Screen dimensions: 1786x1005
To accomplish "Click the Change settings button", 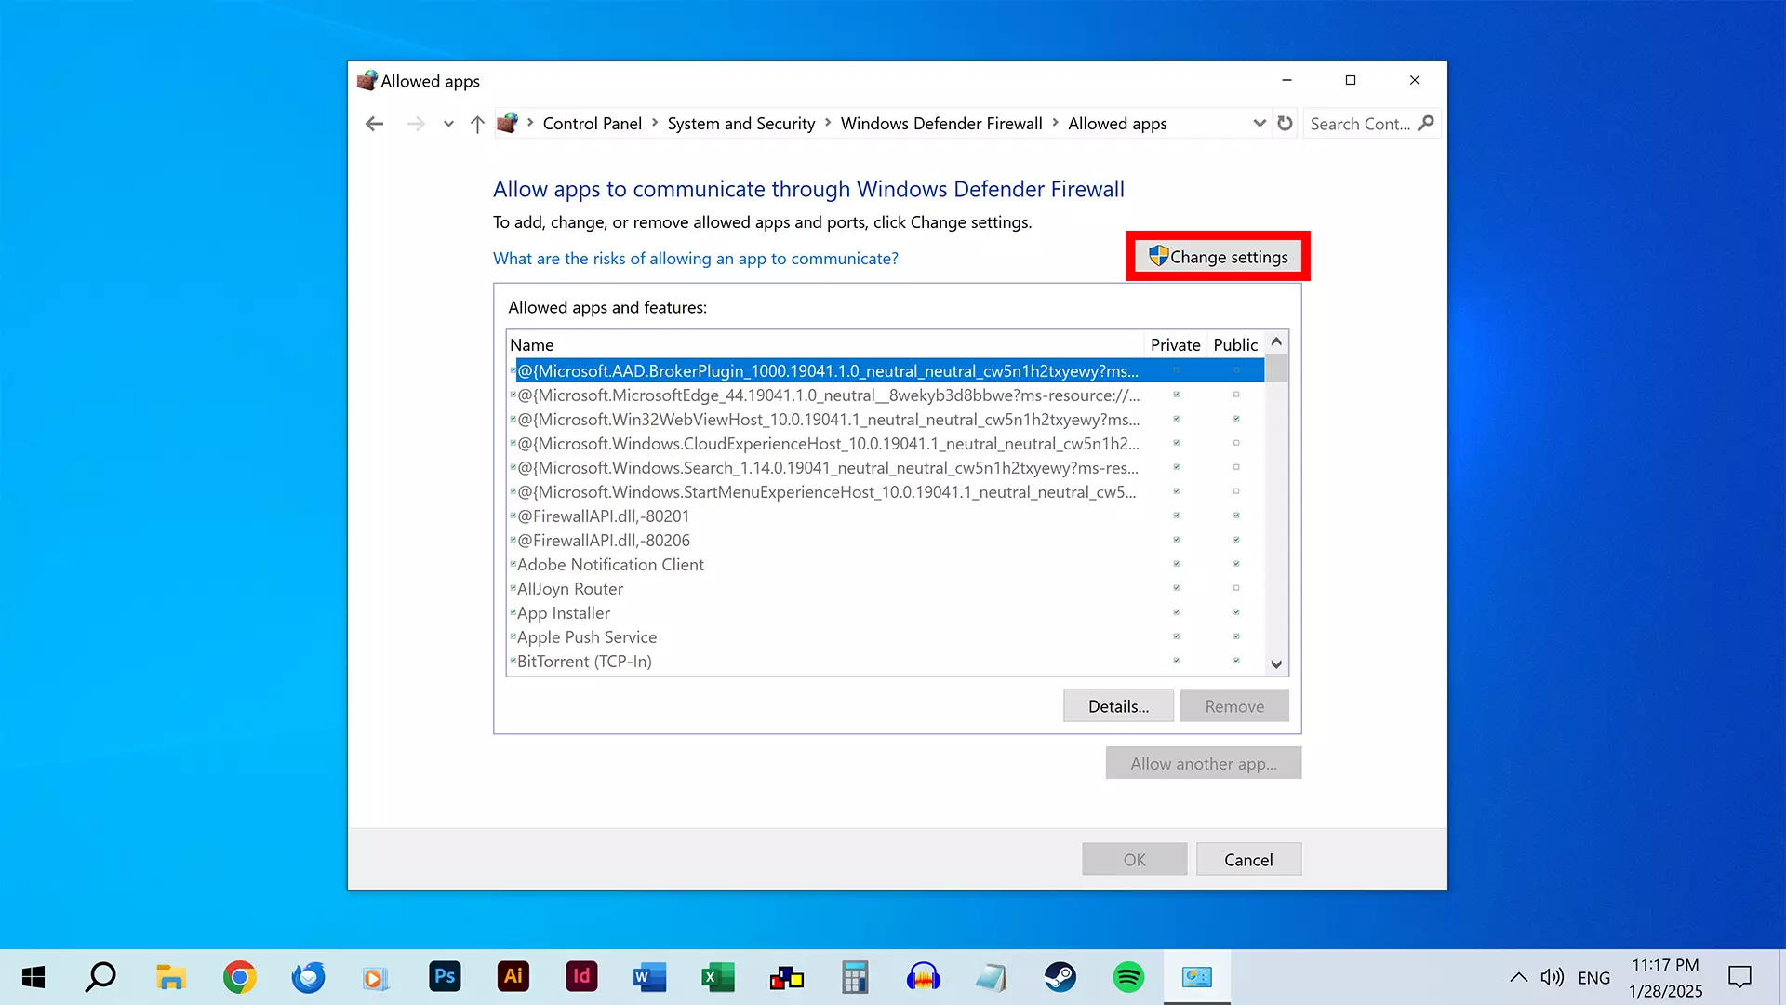I will click(1218, 257).
